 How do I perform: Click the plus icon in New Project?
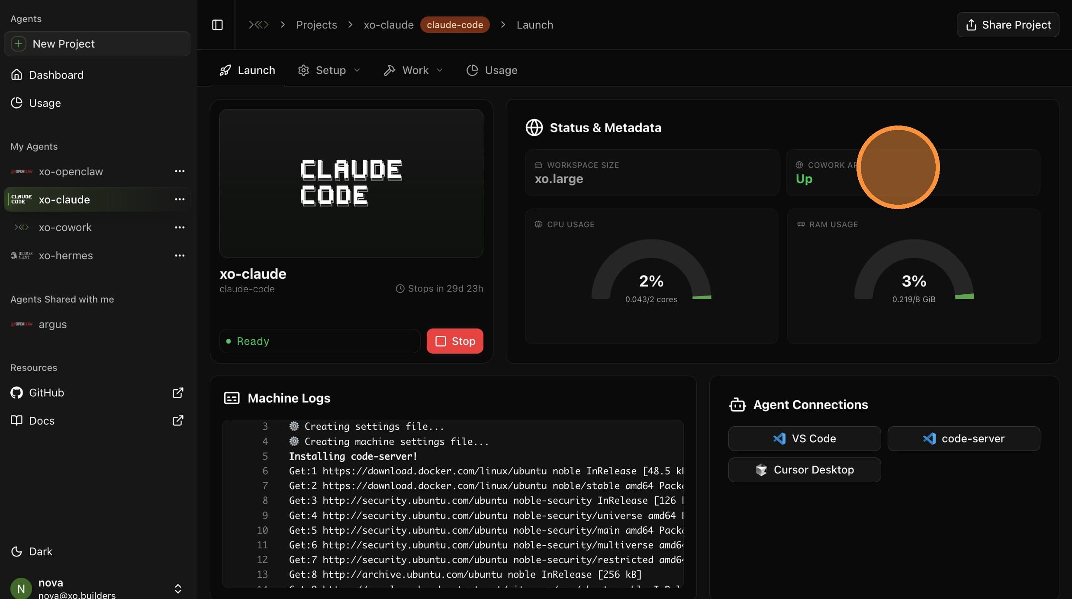click(x=18, y=44)
